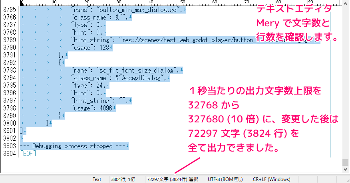Click the closing bracket "]" on line 3801

coord(22,131)
